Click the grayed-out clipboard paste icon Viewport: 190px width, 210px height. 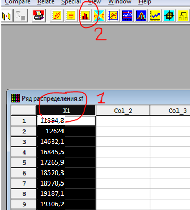20,16
